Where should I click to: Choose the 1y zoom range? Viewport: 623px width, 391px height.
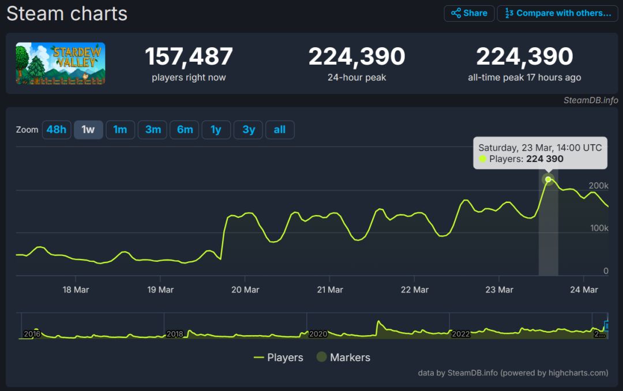tap(216, 130)
